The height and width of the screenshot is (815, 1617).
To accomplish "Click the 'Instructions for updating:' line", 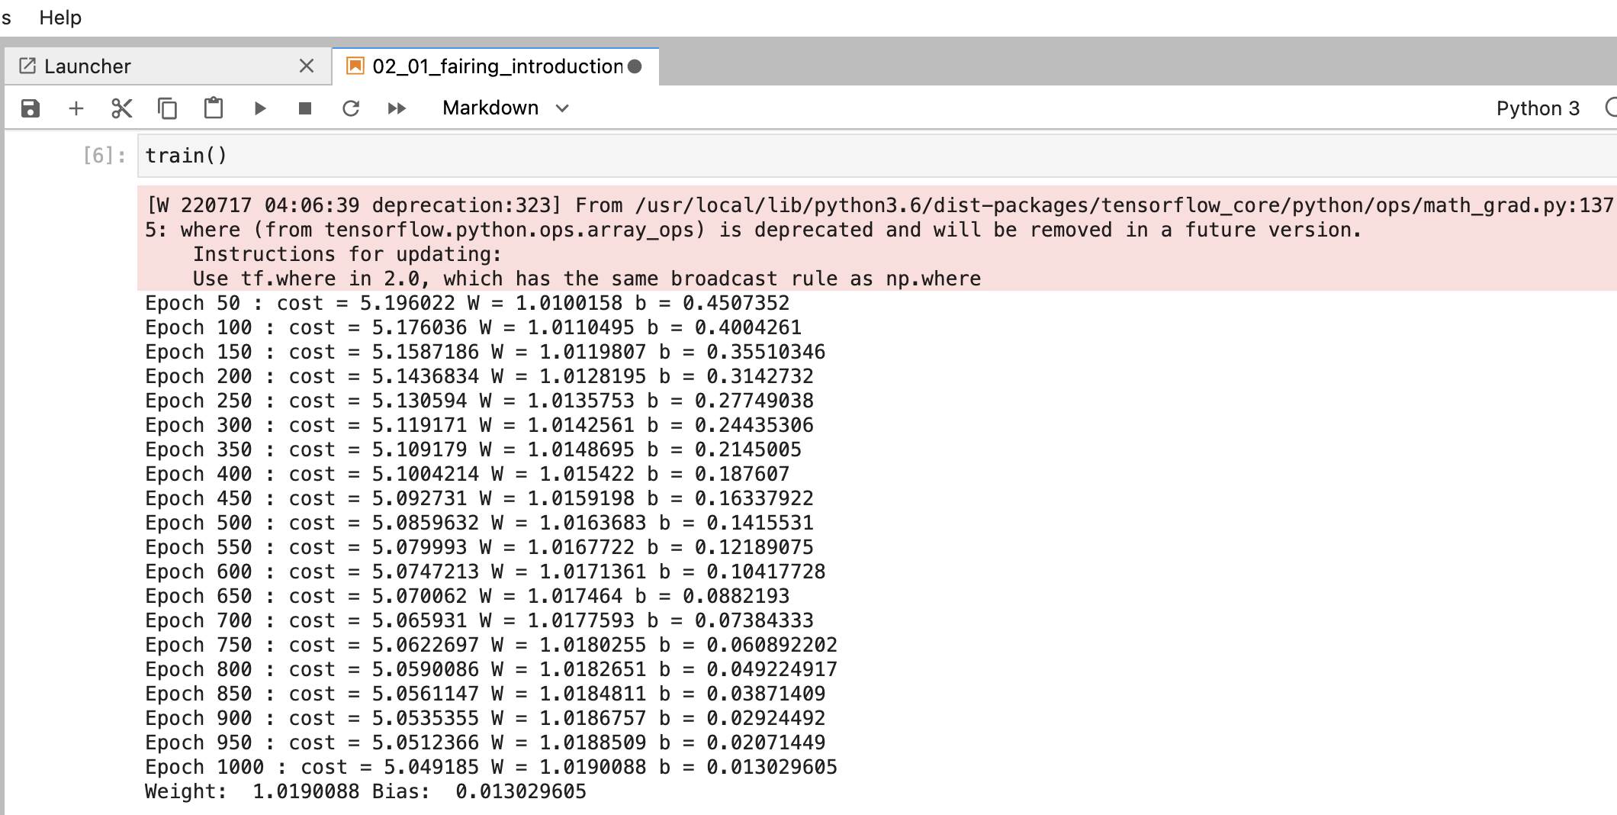I will (x=347, y=254).
